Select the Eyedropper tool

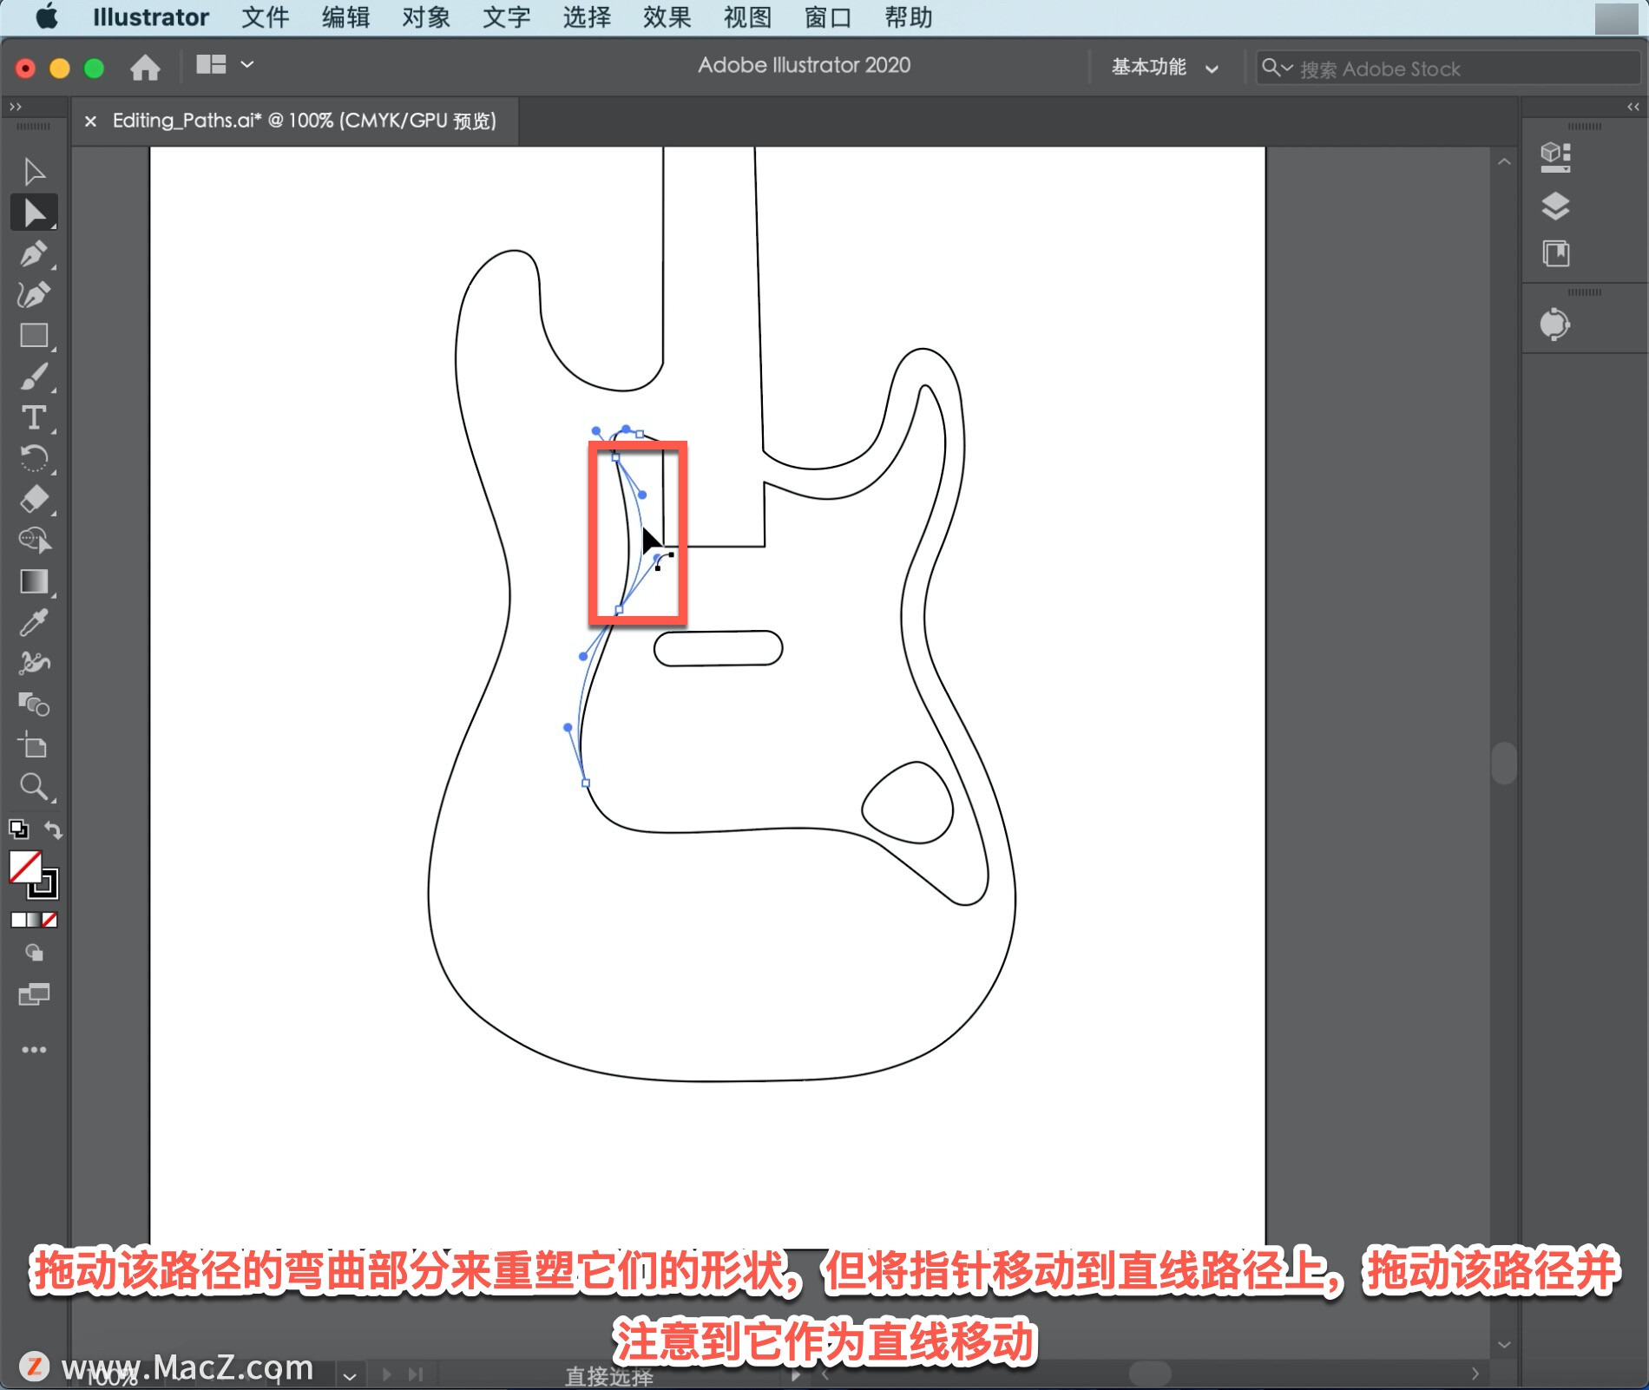[34, 622]
